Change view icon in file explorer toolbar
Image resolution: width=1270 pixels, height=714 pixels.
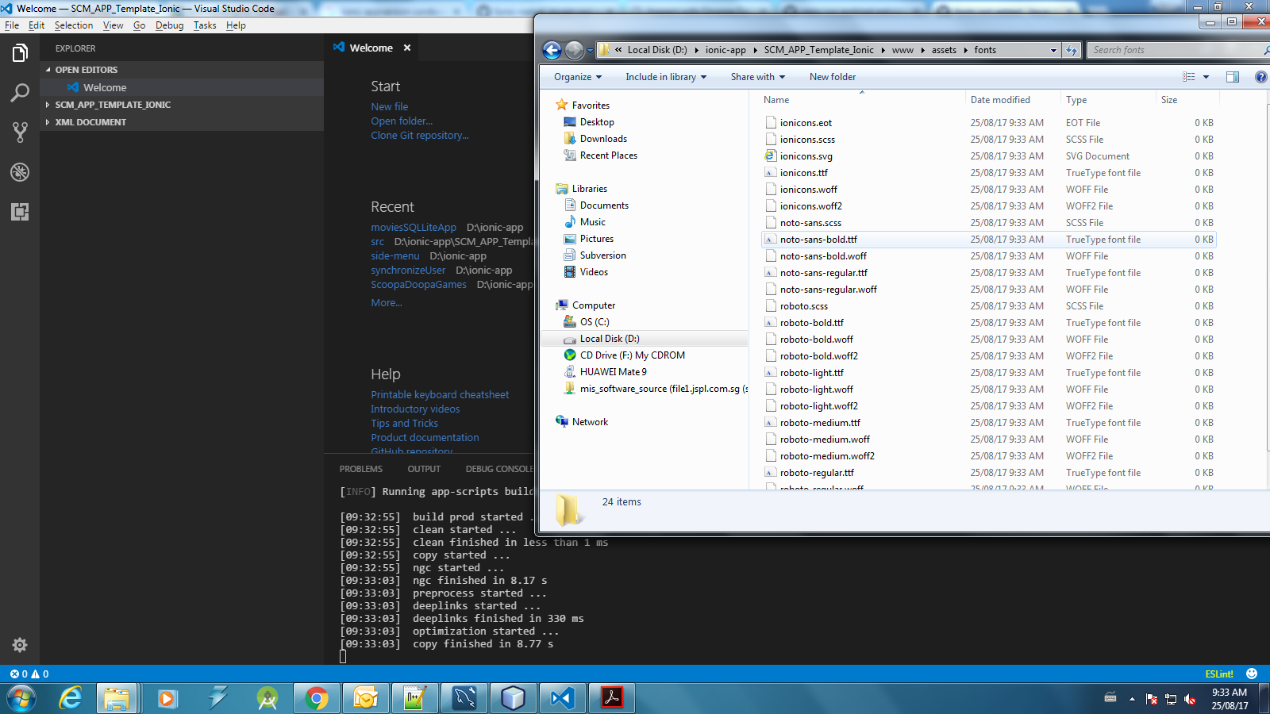pos(1188,77)
